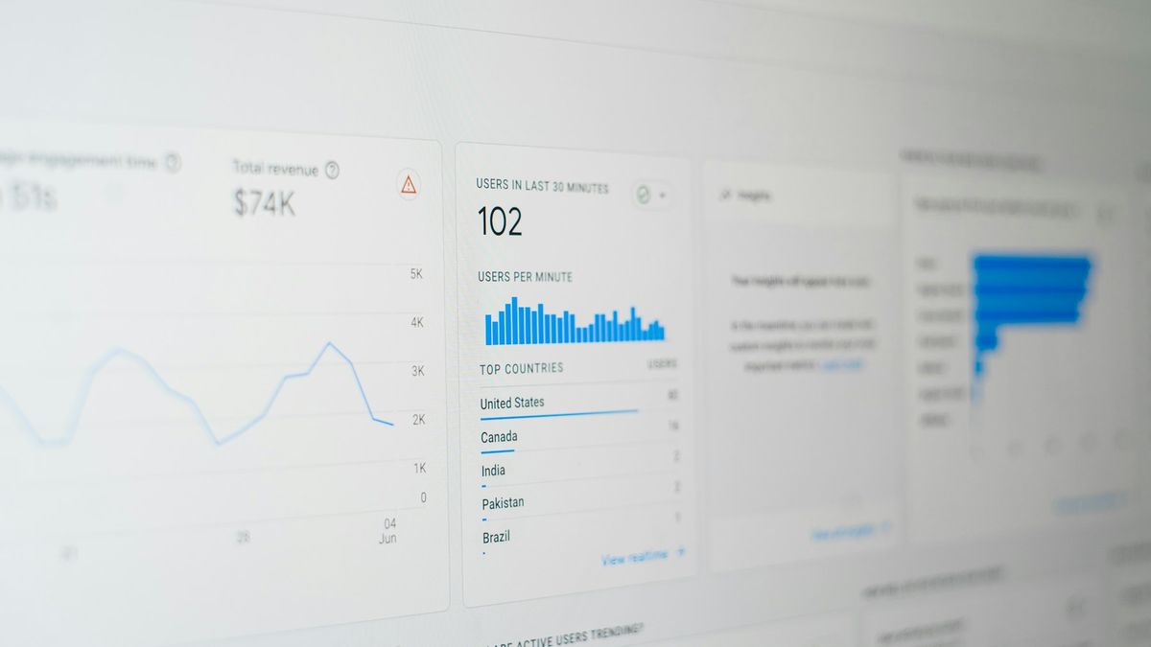1151x647 pixels.
Task: Click the 102 users count
Action: [x=500, y=222]
